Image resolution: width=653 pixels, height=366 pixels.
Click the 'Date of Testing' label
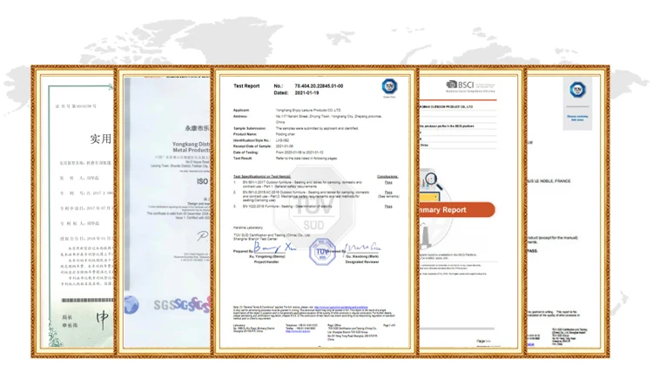point(246,152)
